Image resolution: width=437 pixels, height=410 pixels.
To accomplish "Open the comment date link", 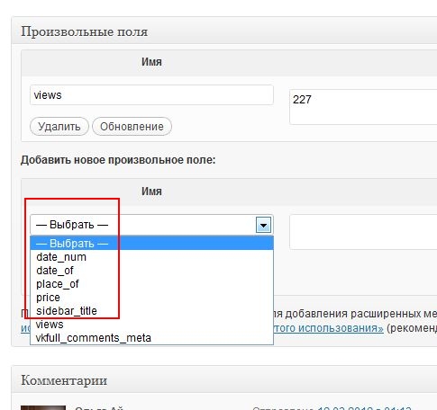I will tap(364, 408).
